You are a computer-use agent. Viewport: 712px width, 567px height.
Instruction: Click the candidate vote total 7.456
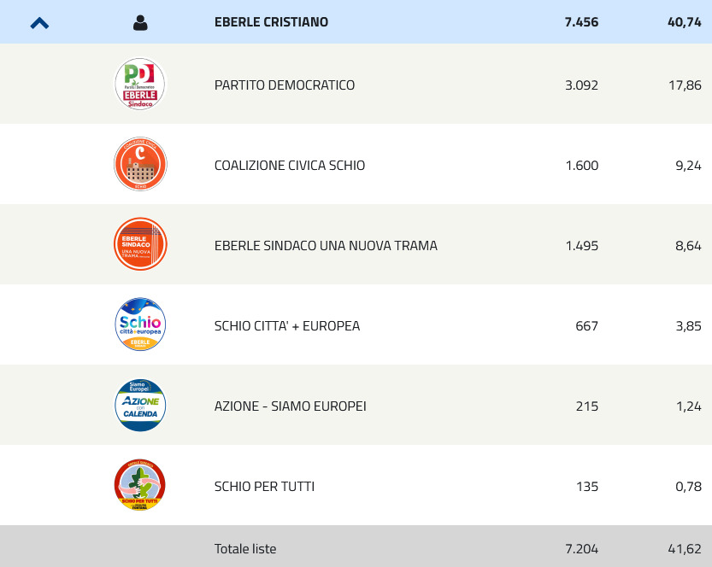click(x=581, y=22)
